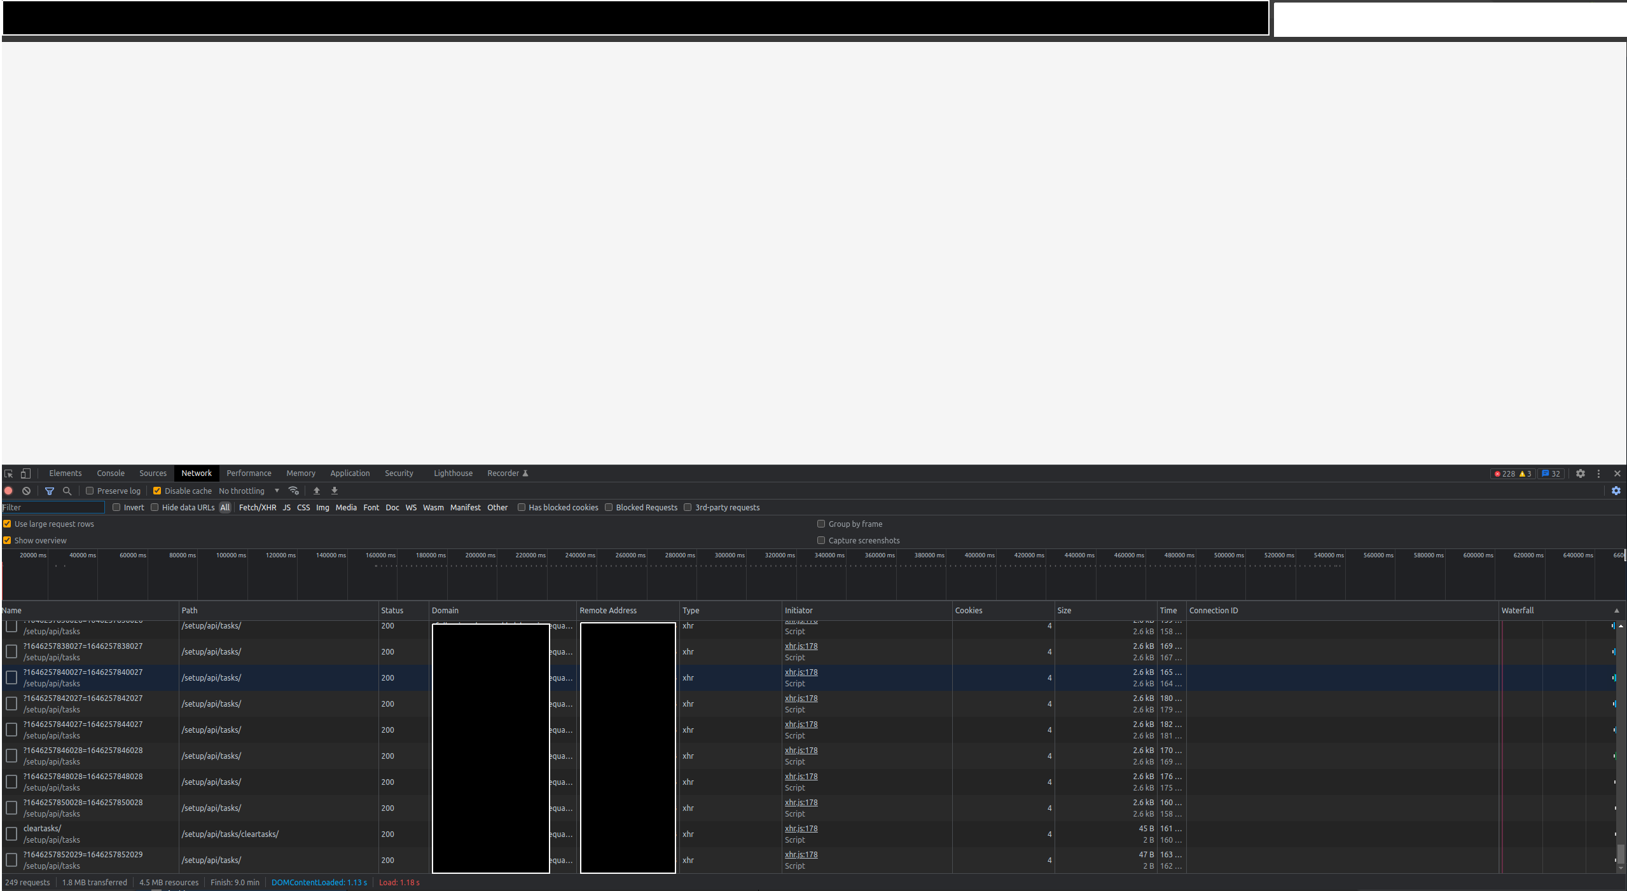The height and width of the screenshot is (891, 1627).
Task: Toggle the device toolbar icon
Action: pos(25,473)
